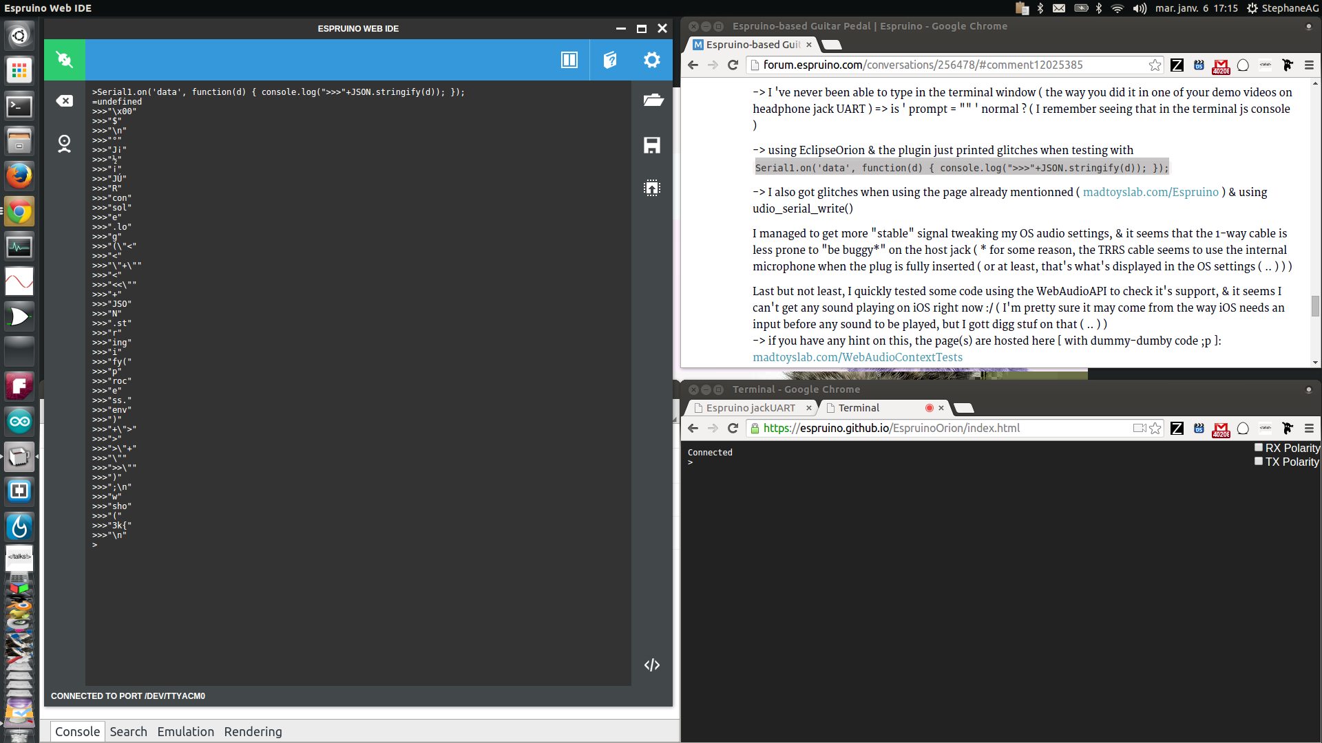Click the webcam icon in IDE sidebar
Screen dimensions: 1322x743
[65, 143]
